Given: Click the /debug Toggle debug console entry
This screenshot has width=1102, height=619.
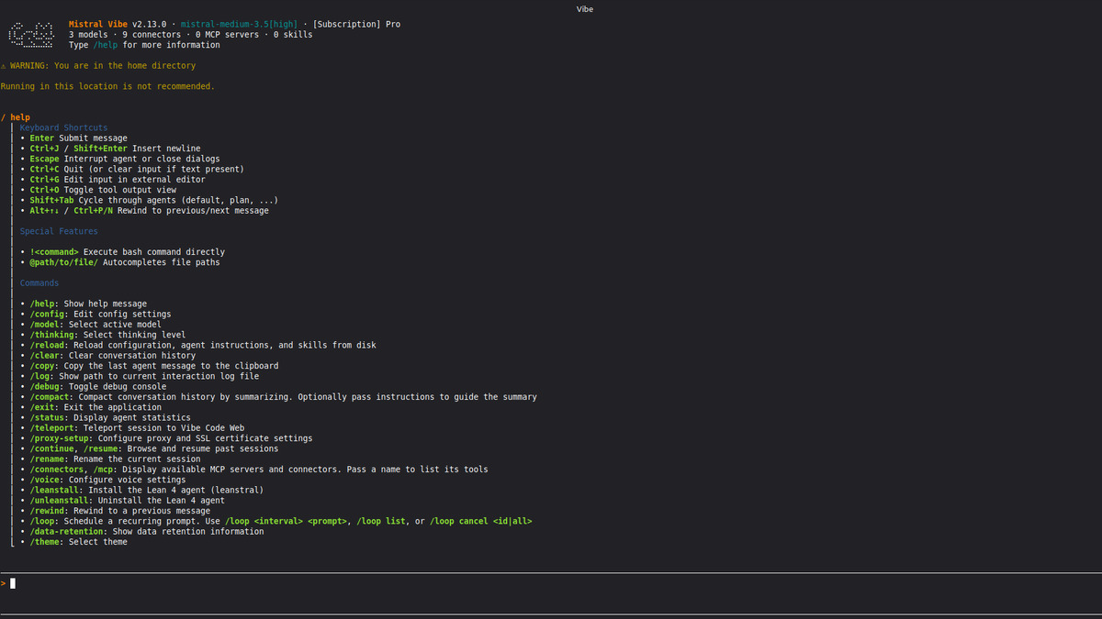Looking at the screenshot, I should click(x=93, y=386).
